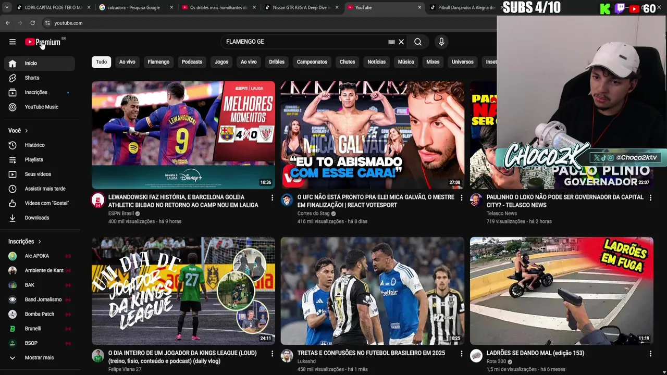The image size is (667, 375).
Task: Select the Campeonatos filter chip
Action: [x=312, y=61]
